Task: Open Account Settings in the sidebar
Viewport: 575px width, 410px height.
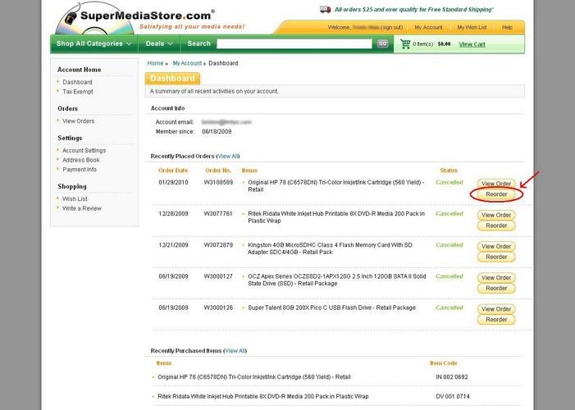Action: coord(84,150)
